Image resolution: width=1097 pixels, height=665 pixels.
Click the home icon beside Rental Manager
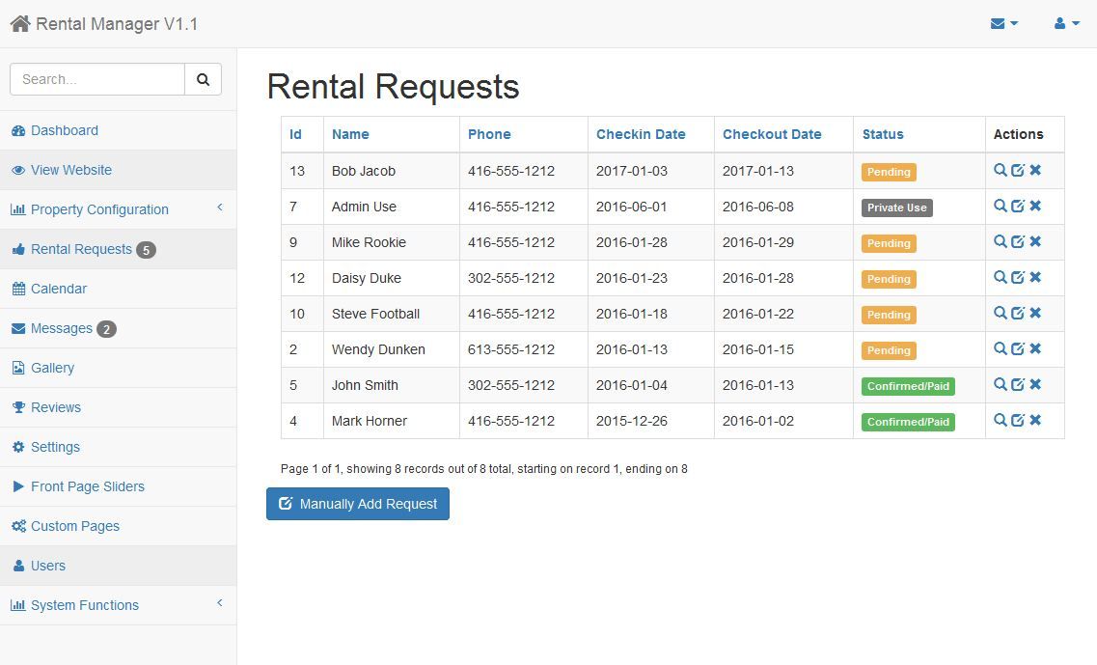click(x=20, y=23)
